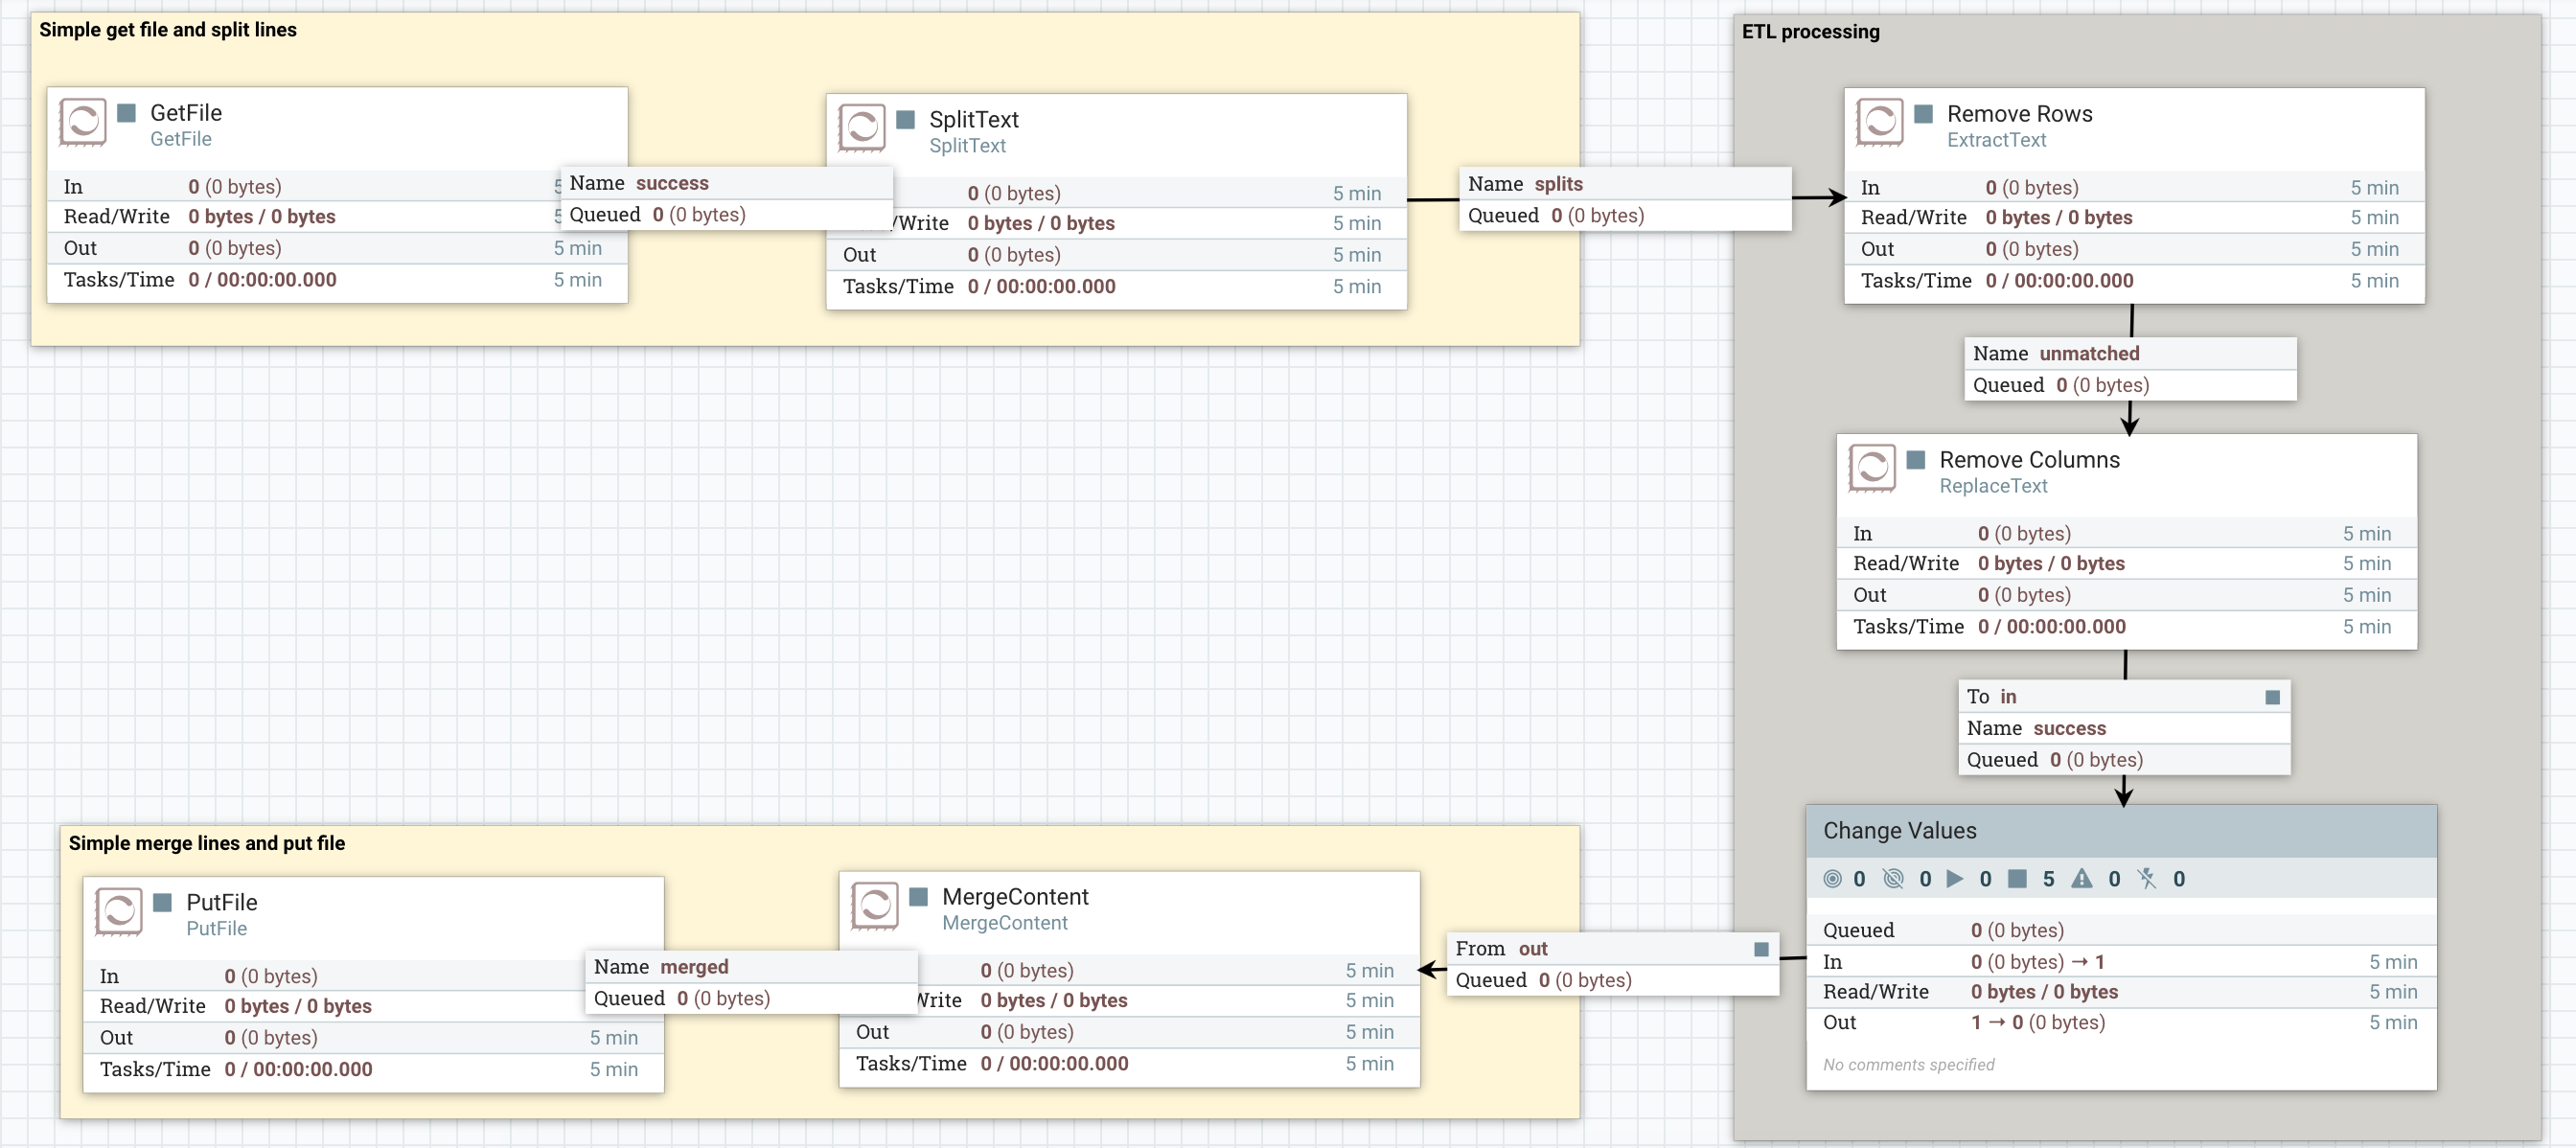This screenshot has height=1148, width=2576.
Task: Click the warning triangle indicator in Change Values
Action: coord(2081,879)
